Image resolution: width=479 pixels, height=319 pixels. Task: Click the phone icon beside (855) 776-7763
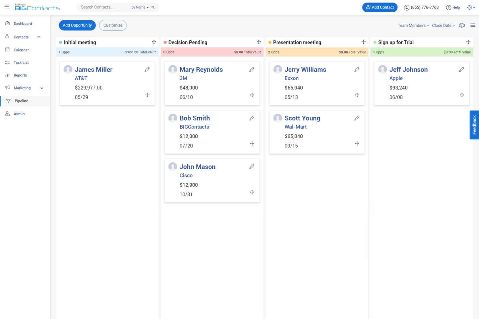pos(407,7)
